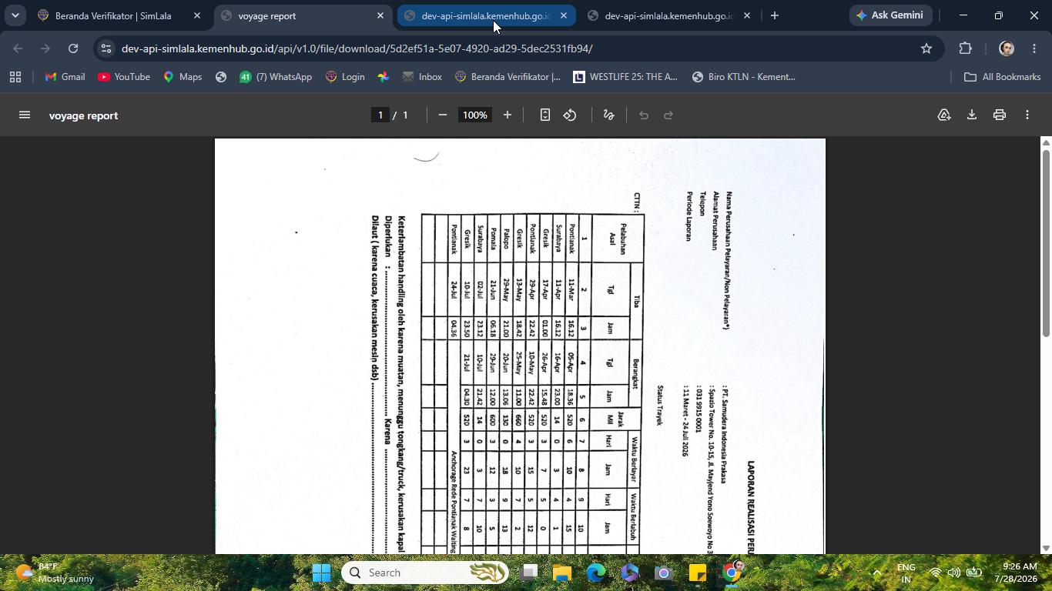1052x591 pixels.
Task: Open WESTLIFE 25 bookmark
Action: click(625, 77)
